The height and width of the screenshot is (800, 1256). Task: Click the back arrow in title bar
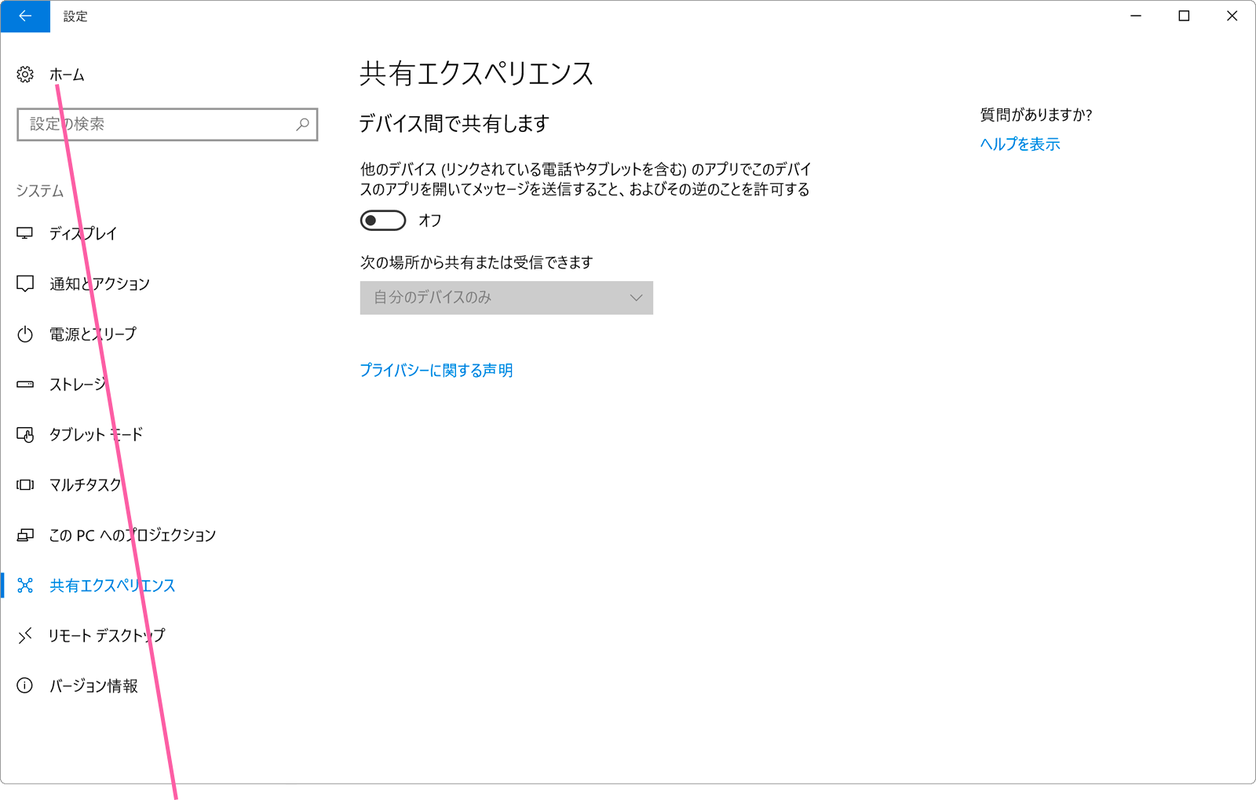pos(25,16)
